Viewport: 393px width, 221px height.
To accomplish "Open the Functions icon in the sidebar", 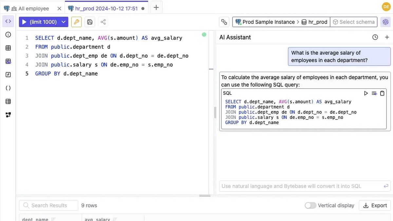I will click(8, 75).
